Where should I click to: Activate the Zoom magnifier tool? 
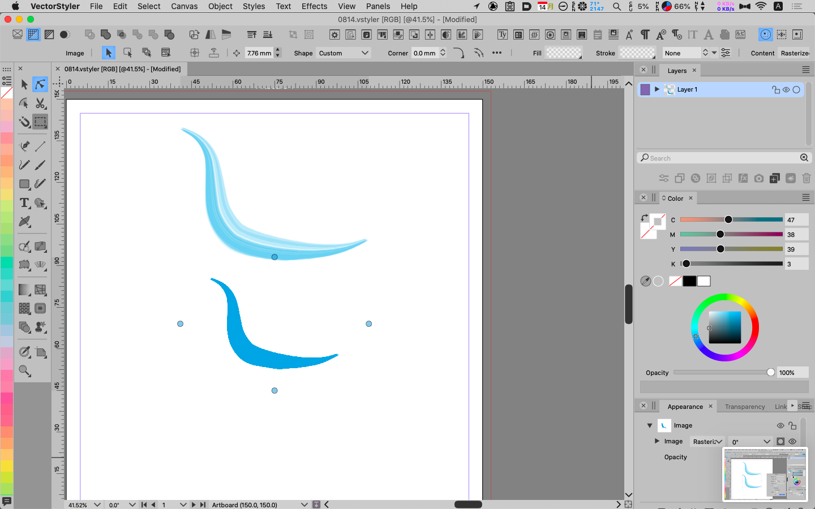click(24, 371)
